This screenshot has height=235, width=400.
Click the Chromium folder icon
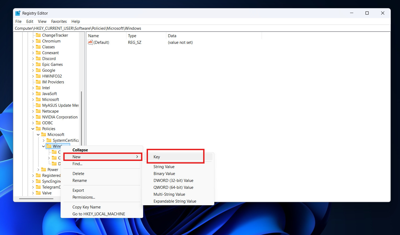click(38, 41)
